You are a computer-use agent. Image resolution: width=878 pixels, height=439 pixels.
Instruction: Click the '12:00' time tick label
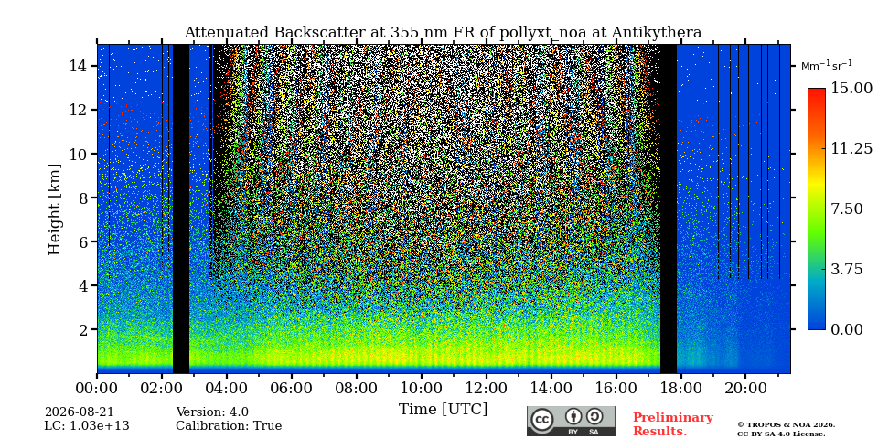[486, 388]
